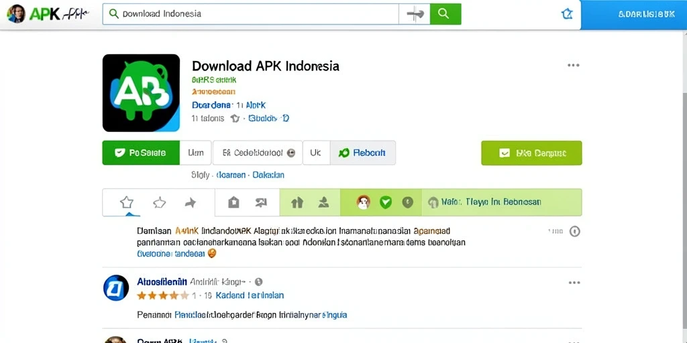Click the green shield check icon
687x343 pixels.
[x=386, y=202]
